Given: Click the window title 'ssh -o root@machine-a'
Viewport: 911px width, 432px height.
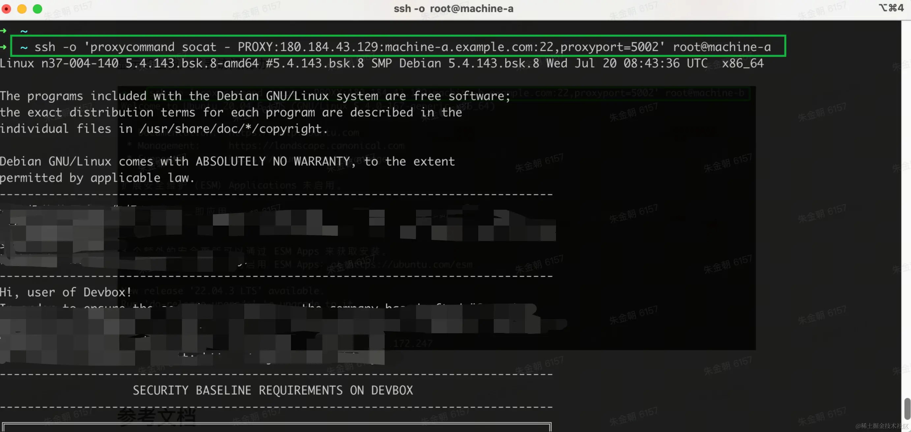Looking at the screenshot, I should coord(454,9).
